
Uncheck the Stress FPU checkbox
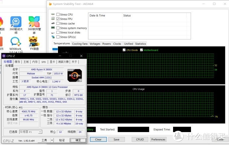click(x=58, y=19)
